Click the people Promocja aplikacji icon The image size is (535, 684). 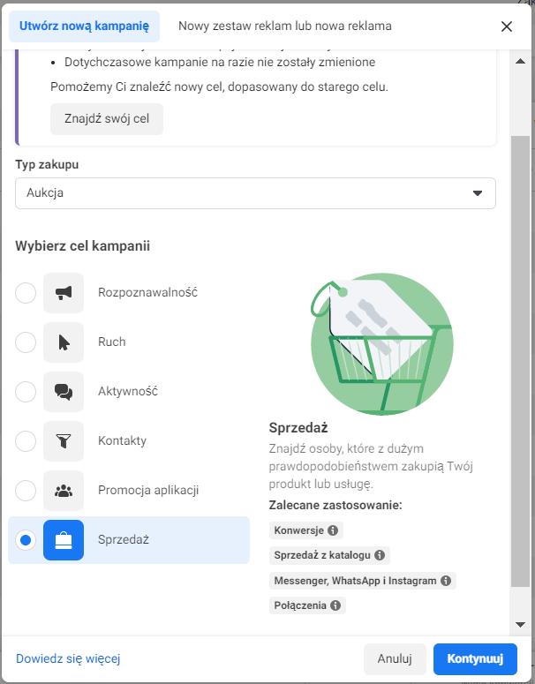point(64,491)
